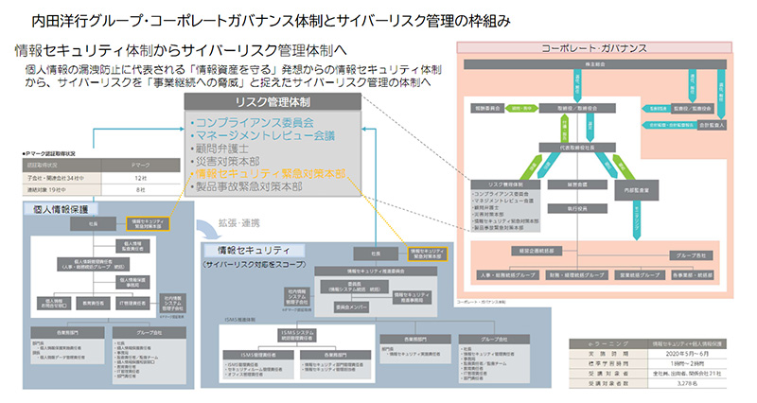The width and height of the screenshot is (757, 403).
Task: Click the curved 拡張・連携 arrow
Action: tap(207, 230)
